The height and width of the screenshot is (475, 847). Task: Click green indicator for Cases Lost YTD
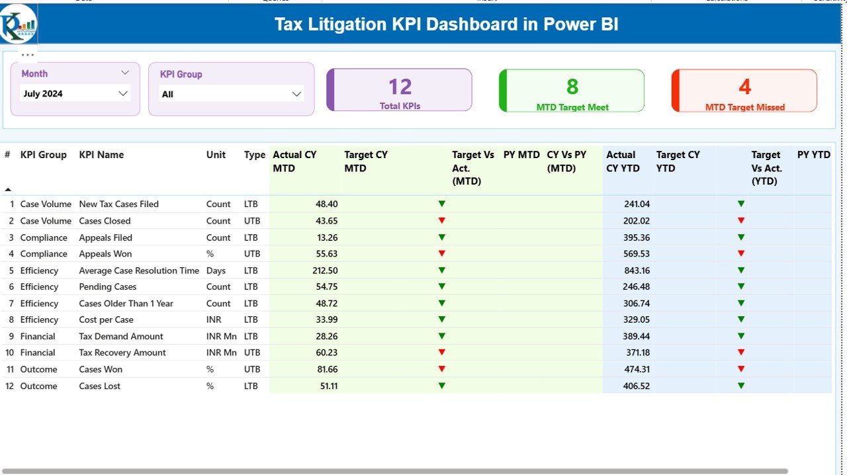pyautogui.click(x=740, y=386)
